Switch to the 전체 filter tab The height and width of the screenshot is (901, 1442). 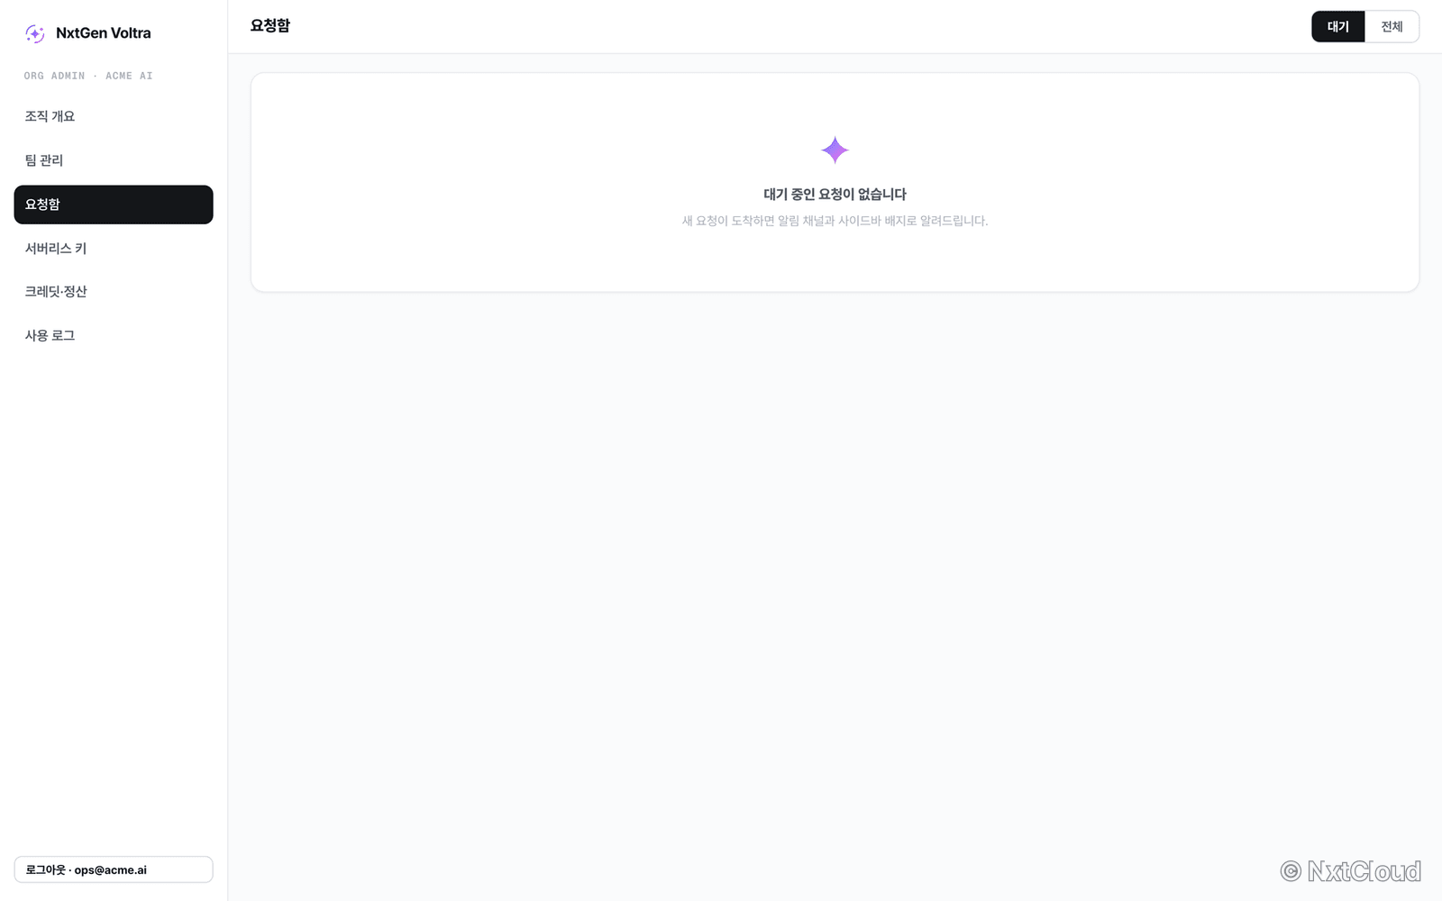1392,26
